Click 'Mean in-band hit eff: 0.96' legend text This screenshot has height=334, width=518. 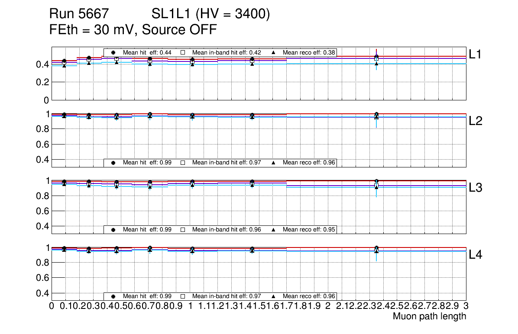(226, 229)
